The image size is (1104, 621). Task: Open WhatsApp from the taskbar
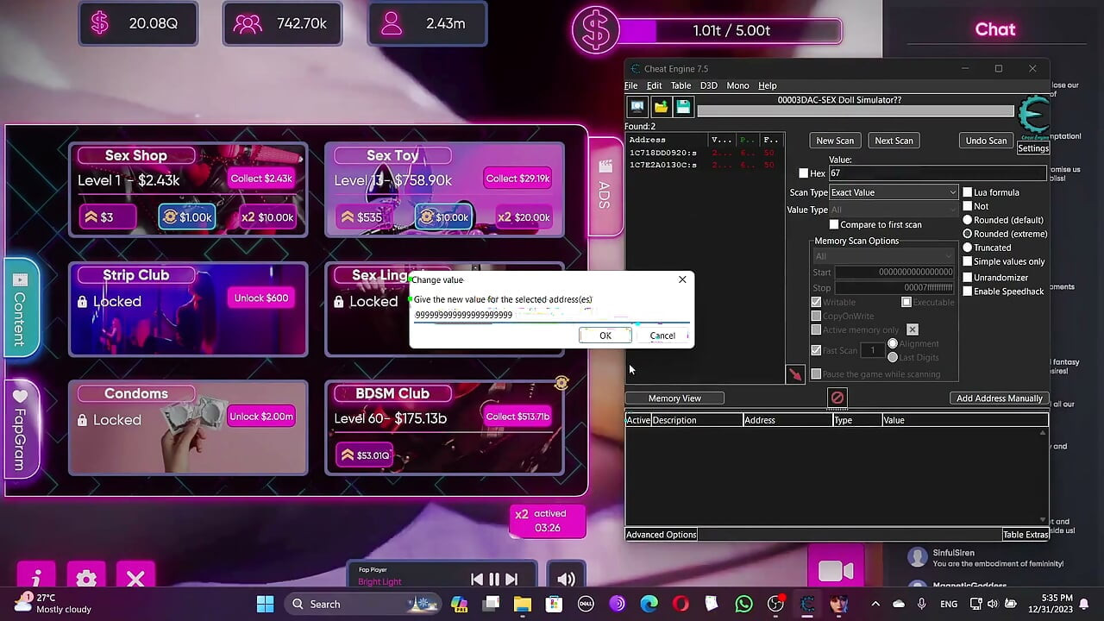[743, 604]
